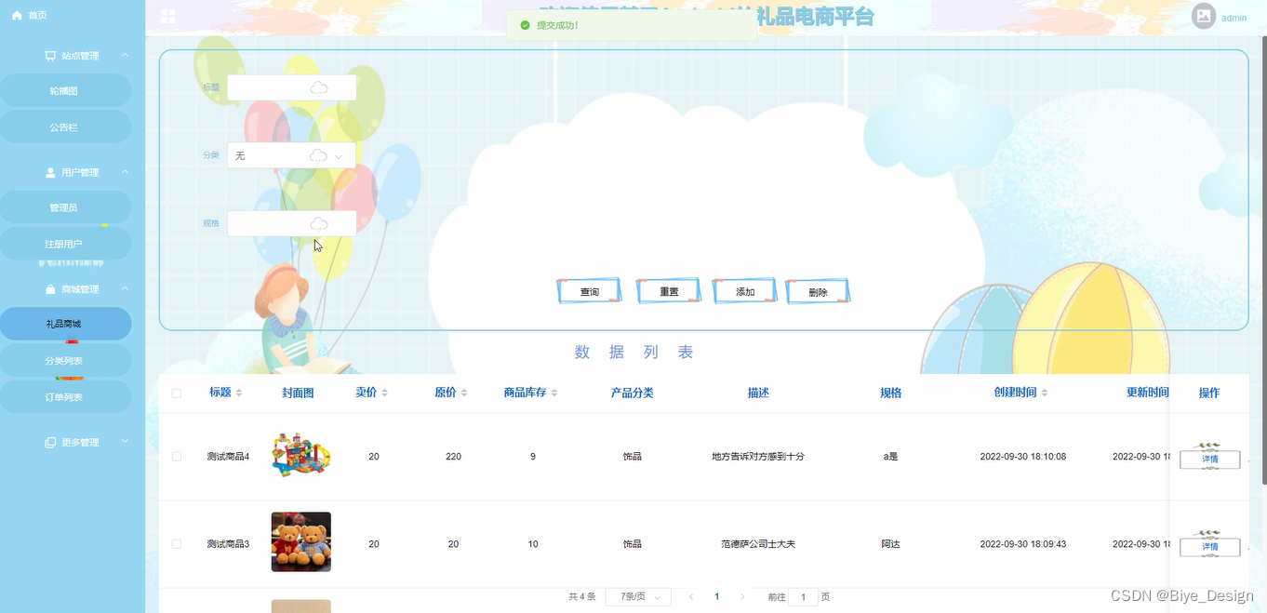
Task: Click the a是 specification cell
Action: tap(890, 457)
